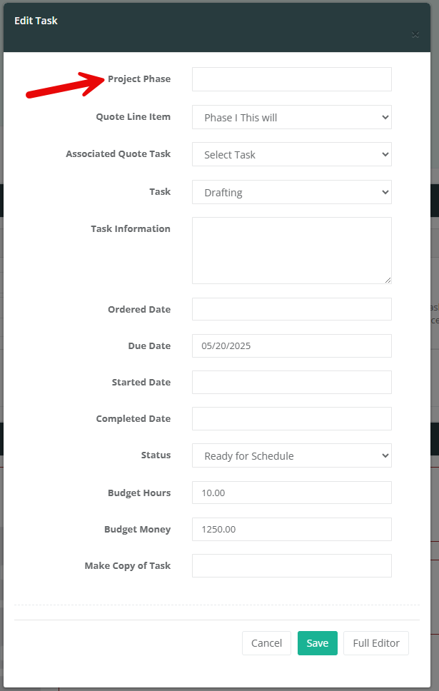Click the Make Copy of Task field
Image resolution: width=439 pixels, height=691 pixels.
click(291, 565)
